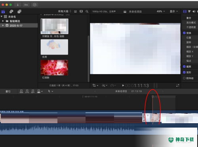
Task: Enable the 防抖动 stabilization checkbox
Action: point(184,78)
